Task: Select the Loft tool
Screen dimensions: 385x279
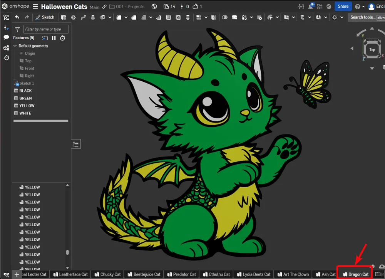Action: [x=93, y=17]
